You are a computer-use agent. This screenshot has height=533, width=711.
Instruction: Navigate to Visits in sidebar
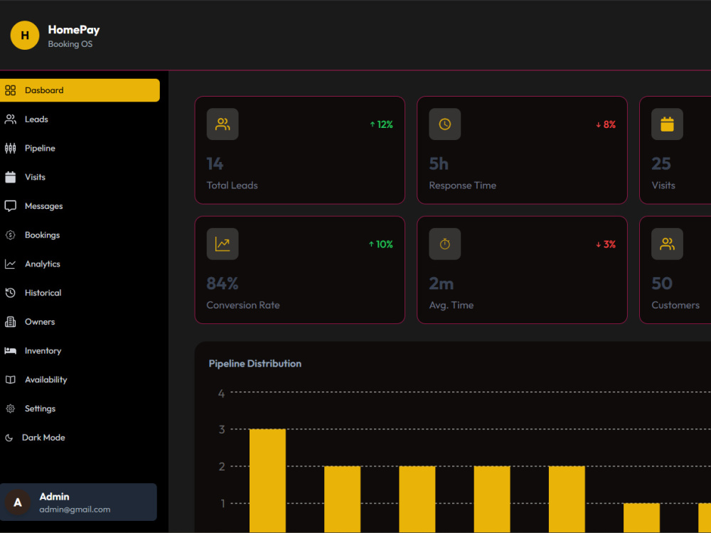point(80,177)
